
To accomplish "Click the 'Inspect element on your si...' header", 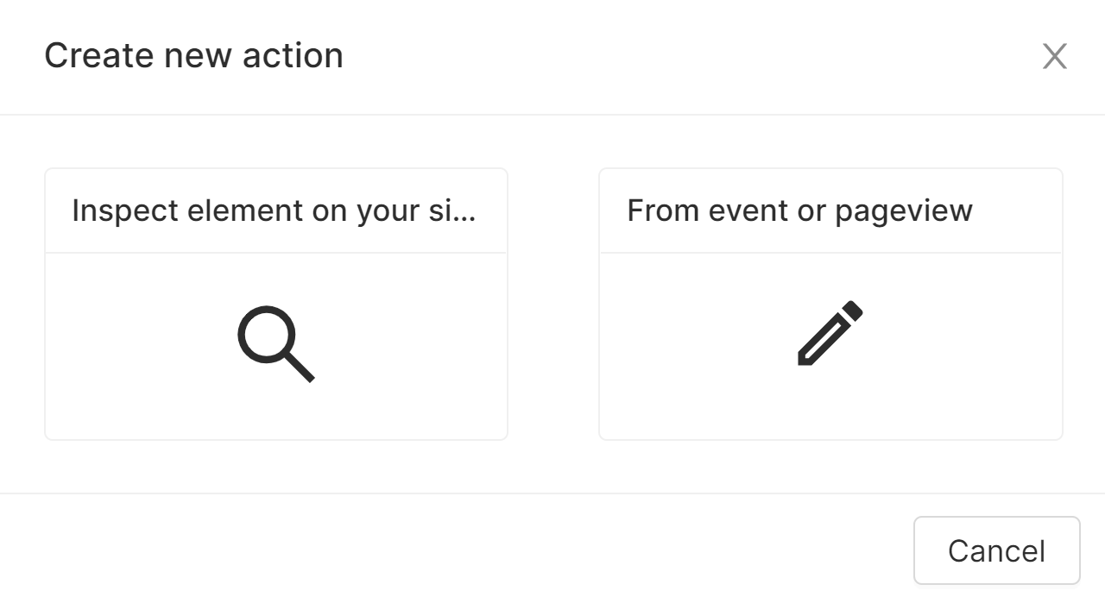I will pyautogui.click(x=276, y=210).
